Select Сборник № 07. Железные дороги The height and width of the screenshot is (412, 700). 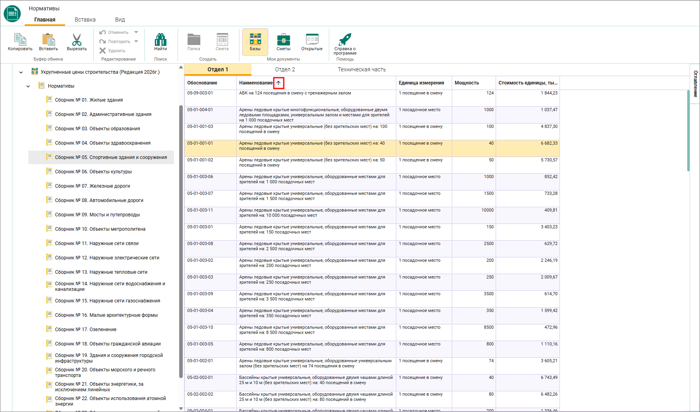click(x=93, y=186)
